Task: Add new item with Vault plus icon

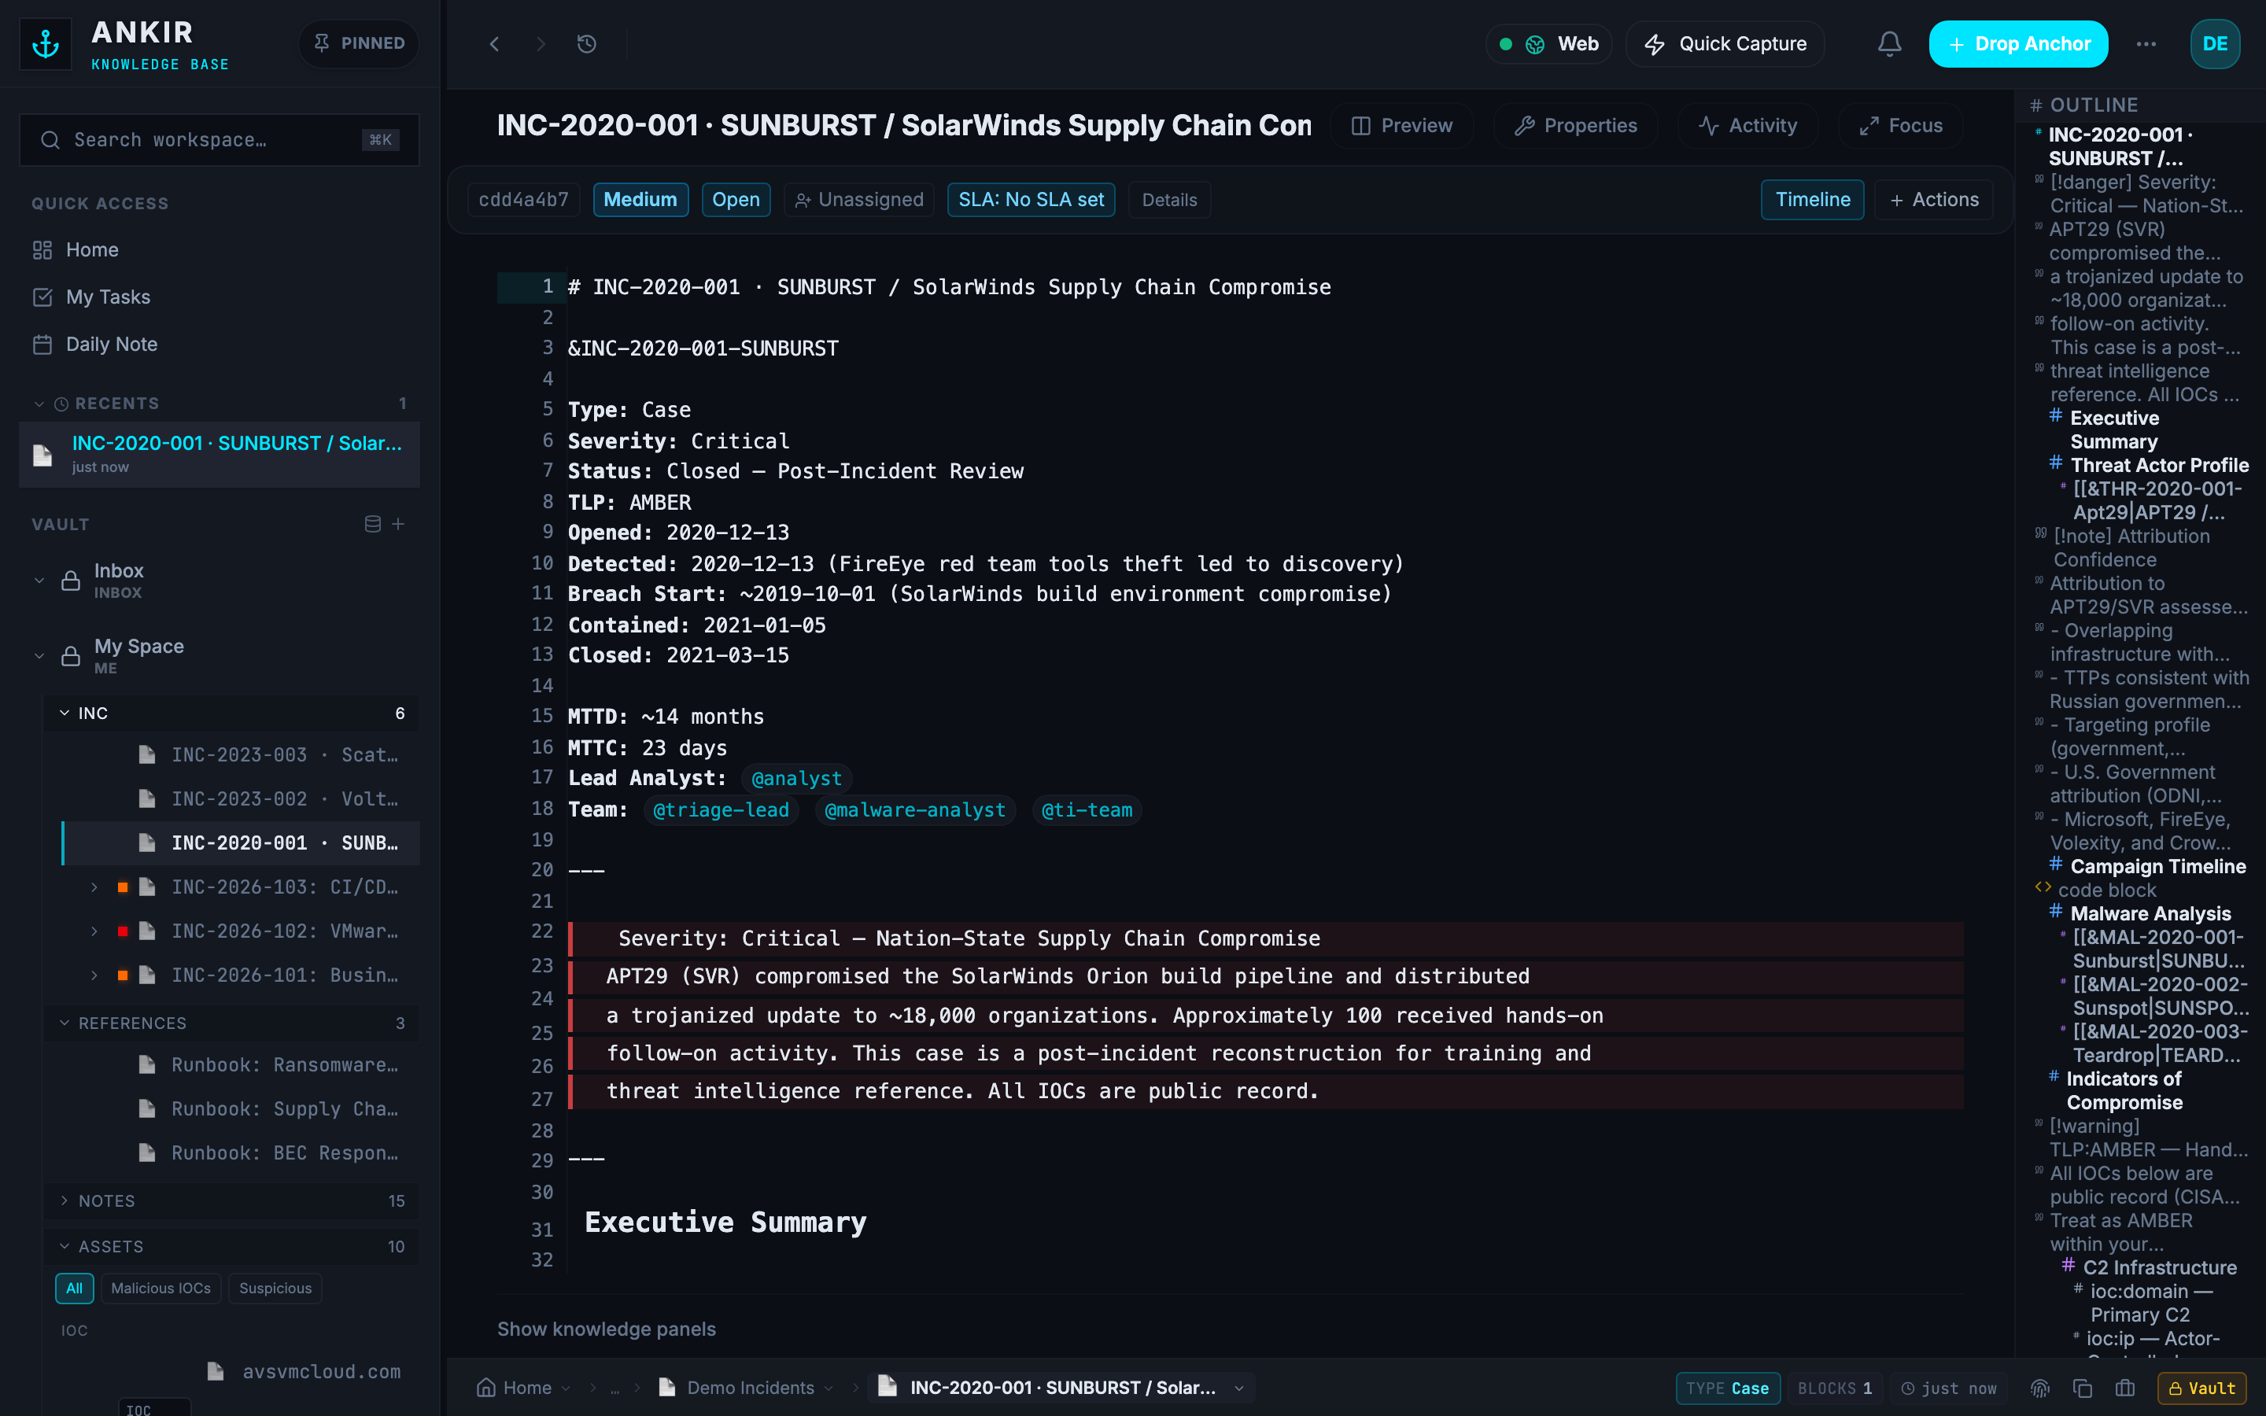Action: click(398, 525)
